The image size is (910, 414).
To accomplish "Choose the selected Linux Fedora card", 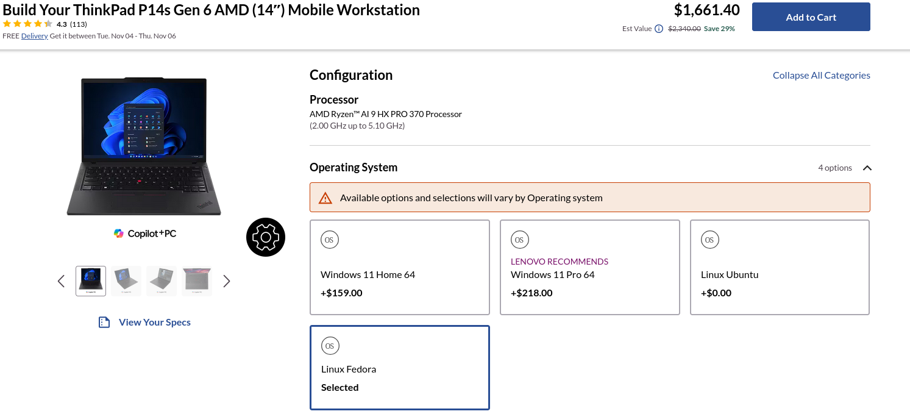I will pyautogui.click(x=399, y=368).
